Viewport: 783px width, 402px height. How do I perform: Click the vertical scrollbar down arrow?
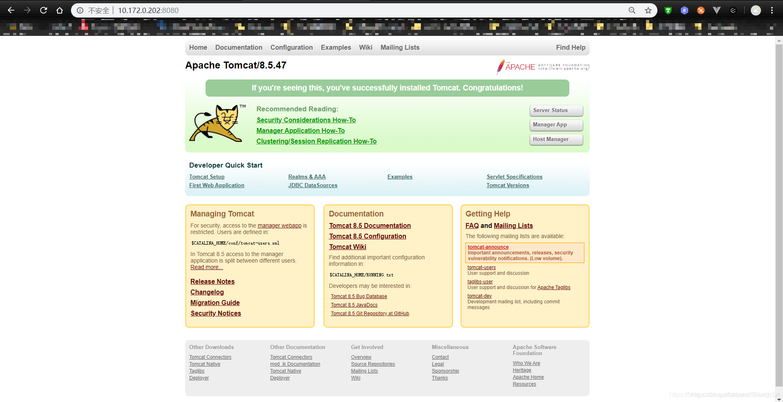click(x=779, y=399)
